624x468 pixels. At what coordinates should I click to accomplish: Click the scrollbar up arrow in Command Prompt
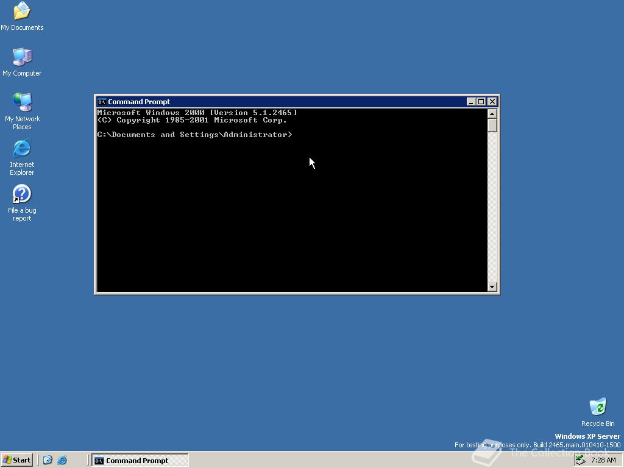click(x=492, y=114)
